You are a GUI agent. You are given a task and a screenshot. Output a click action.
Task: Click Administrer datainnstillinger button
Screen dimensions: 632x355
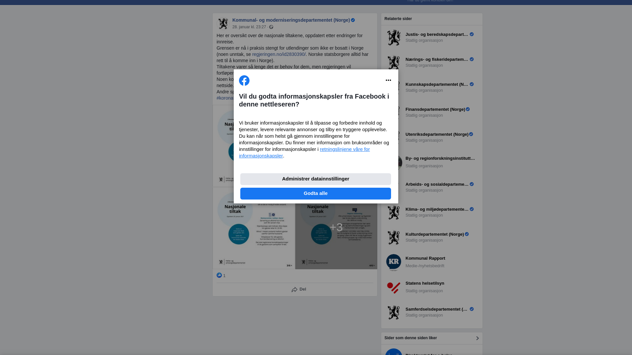pos(316,179)
